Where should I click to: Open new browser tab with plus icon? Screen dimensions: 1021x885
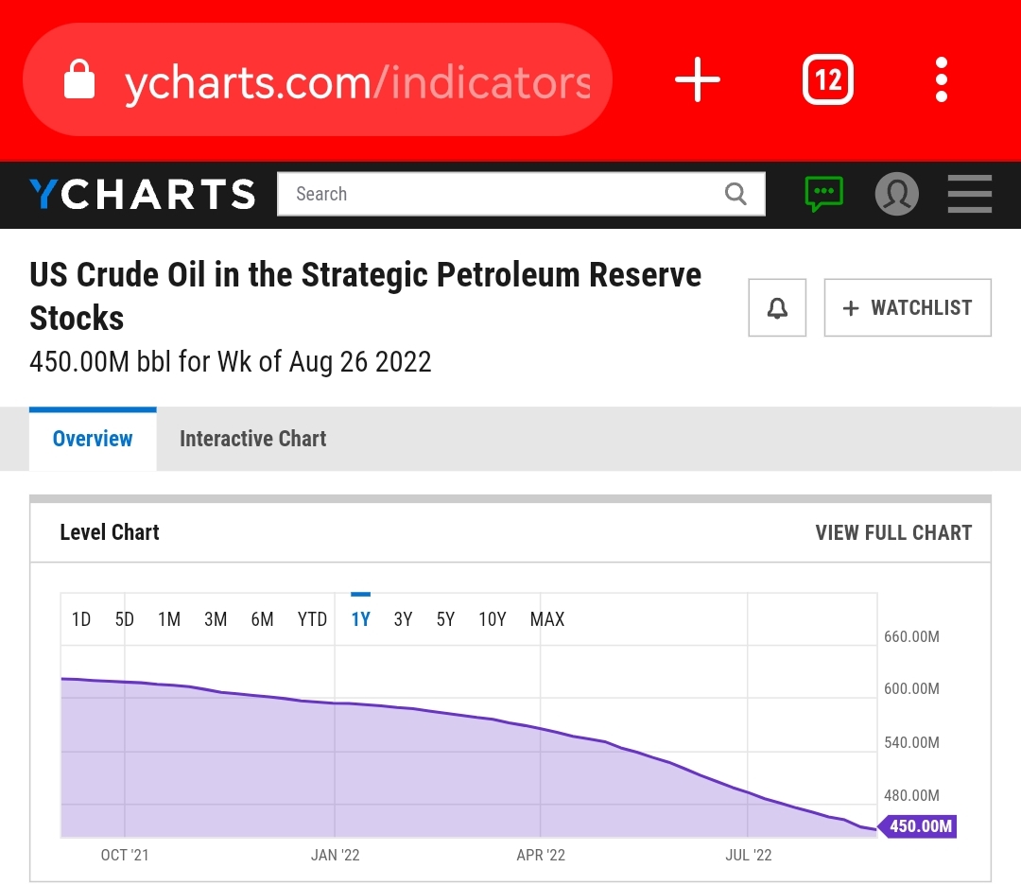698,79
